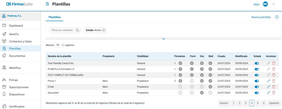Screen dimensions: 282x109
Task: Delete the Prova 1 template
Action: point(274,81)
